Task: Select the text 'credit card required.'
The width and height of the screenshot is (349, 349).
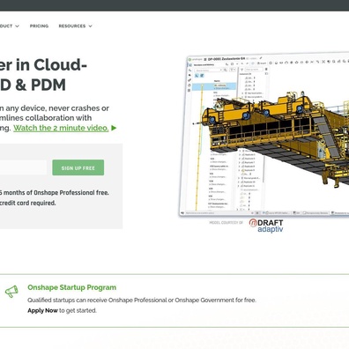Action: [x=28, y=203]
